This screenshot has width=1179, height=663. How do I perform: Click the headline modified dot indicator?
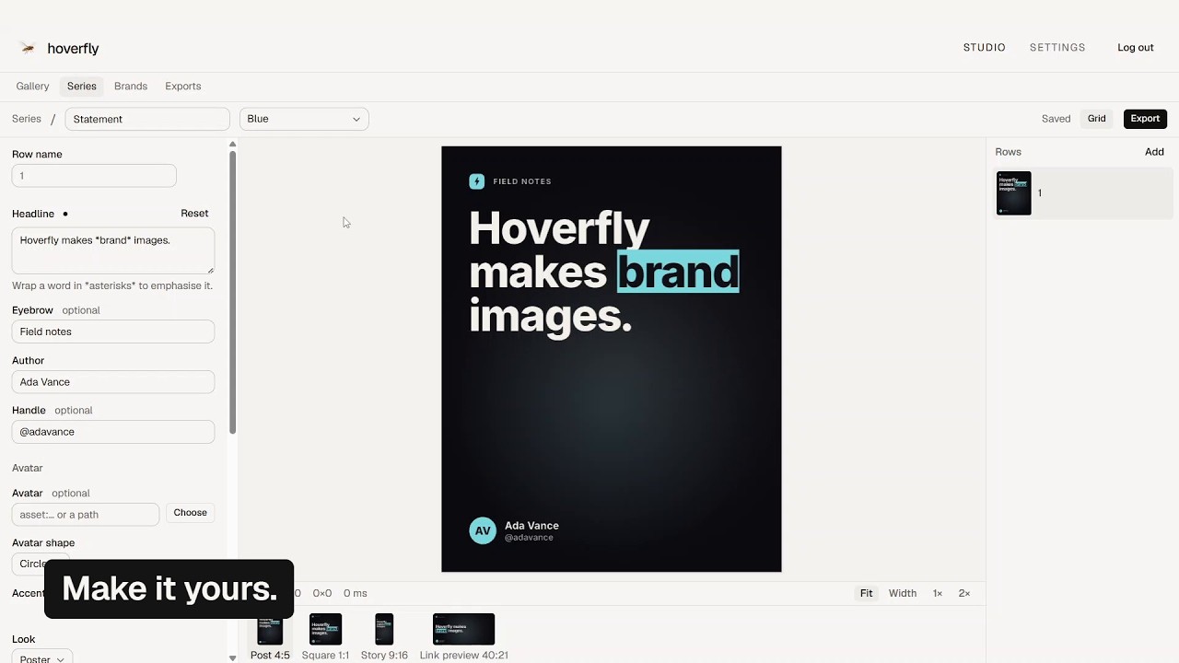[65, 214]
